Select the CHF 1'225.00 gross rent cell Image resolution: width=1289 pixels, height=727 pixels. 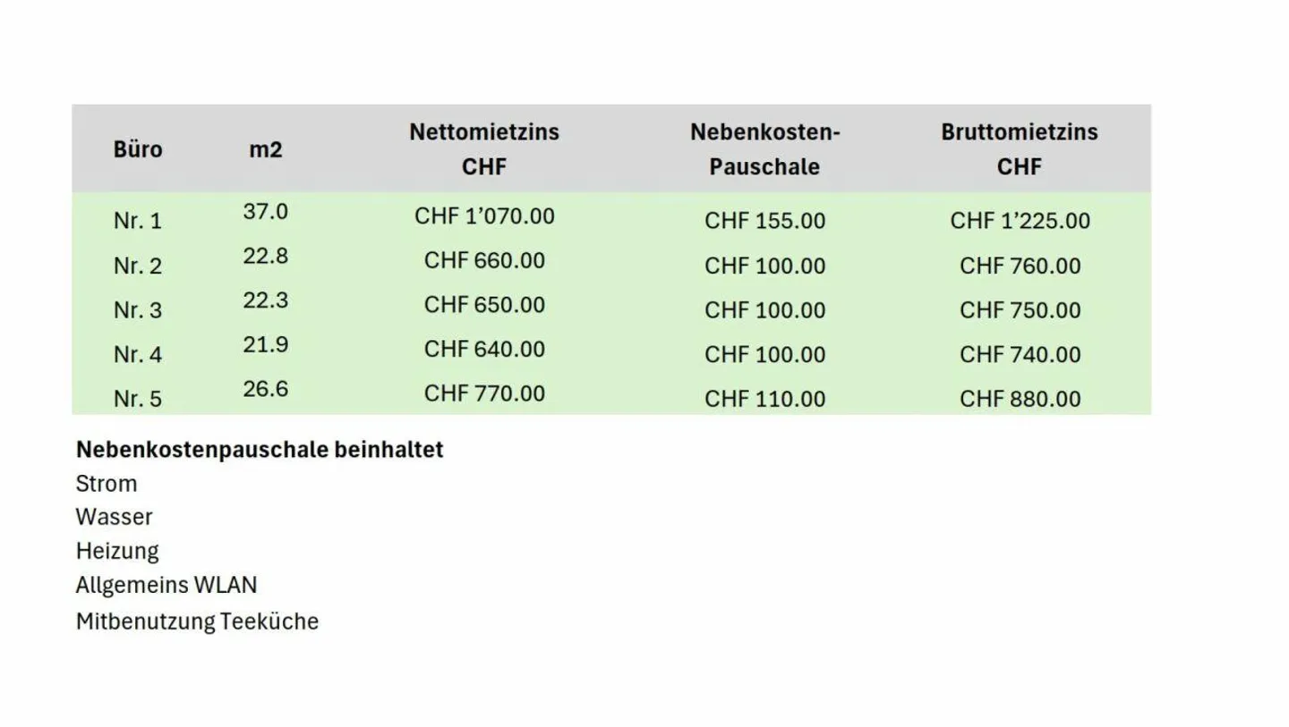coord(1020,220)
